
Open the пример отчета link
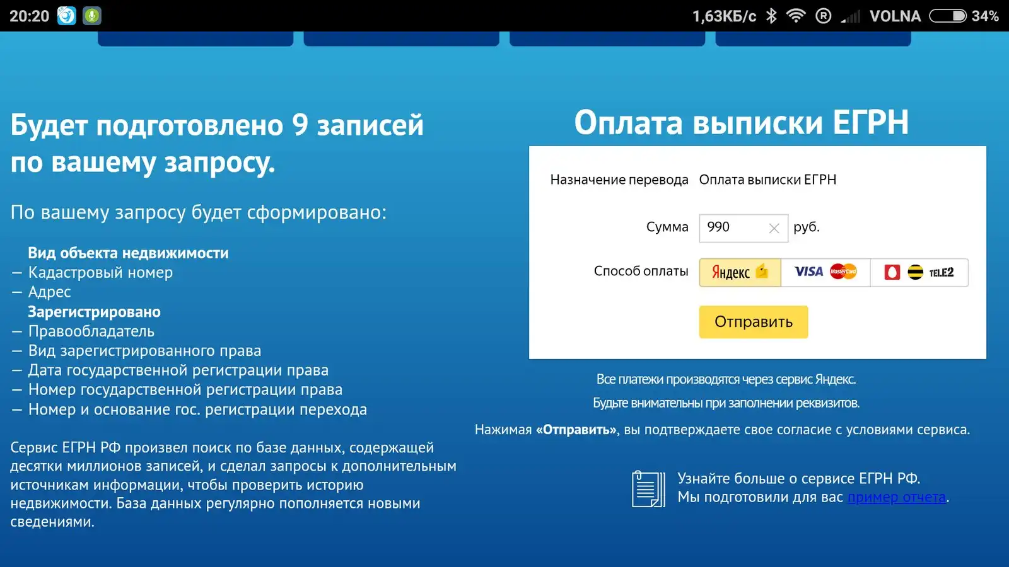[x=896, y=497]
